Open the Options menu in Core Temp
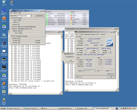This screenshot has height=110, width=137. point(15,13)
